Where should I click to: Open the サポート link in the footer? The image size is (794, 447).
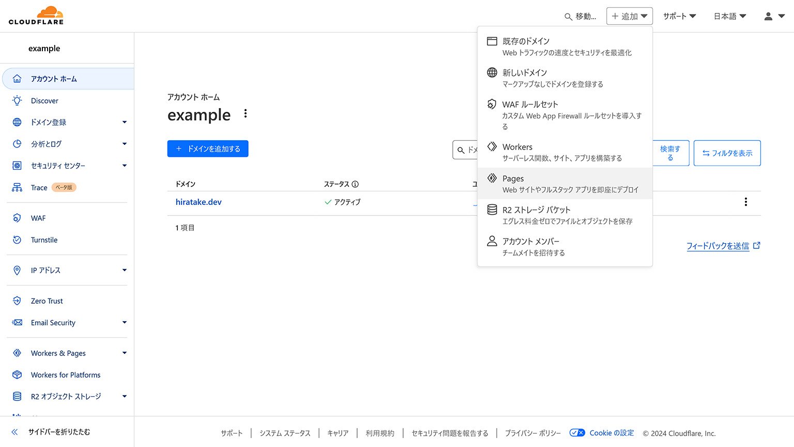232,433
